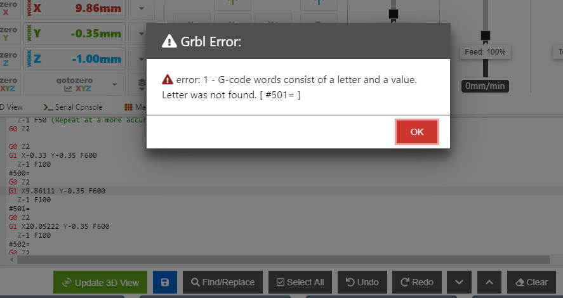The image size is (563, 298).
Task: Switch to the 3D View tab
Action: 13,107
